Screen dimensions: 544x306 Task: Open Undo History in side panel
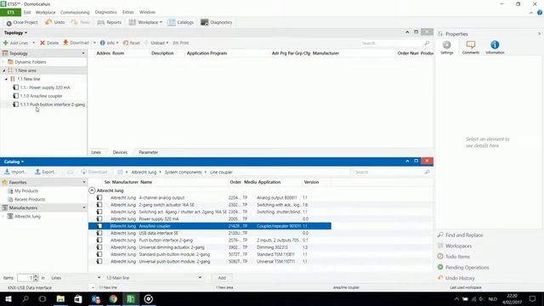click(x=456, y=278)
